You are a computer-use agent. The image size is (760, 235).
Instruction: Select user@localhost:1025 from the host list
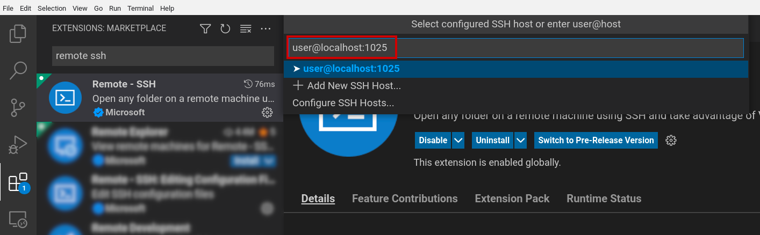coord(351,69)
